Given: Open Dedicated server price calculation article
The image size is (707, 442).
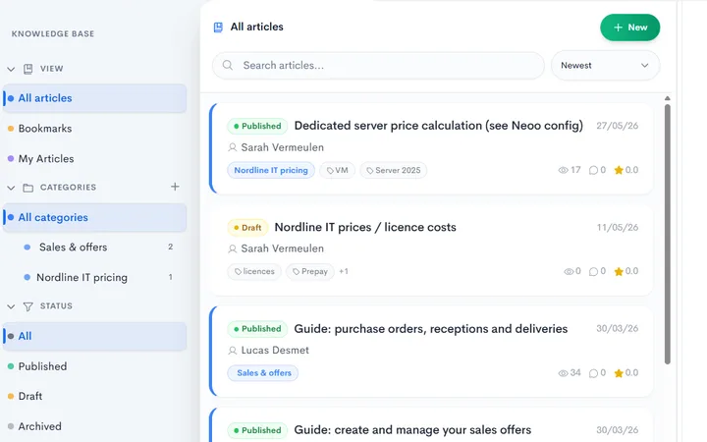Looking at the screenshot, I should click(x=439, y=126).
